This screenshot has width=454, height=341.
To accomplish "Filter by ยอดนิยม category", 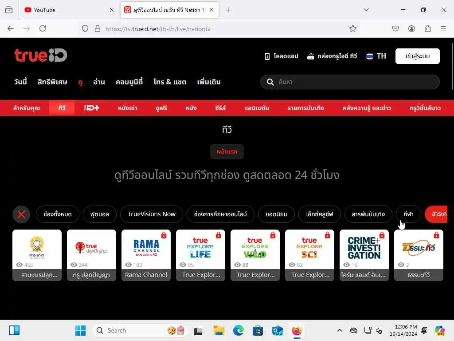I will pyautogui.click(x=277, y=214).
